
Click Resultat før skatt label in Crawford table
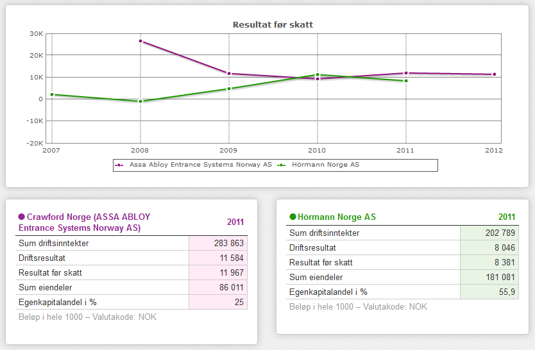coord(50,272)
